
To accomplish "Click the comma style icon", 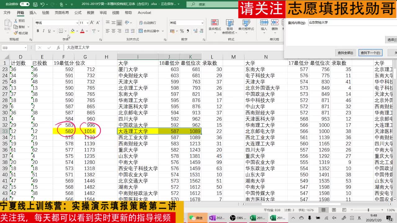I will coord(188,31).
